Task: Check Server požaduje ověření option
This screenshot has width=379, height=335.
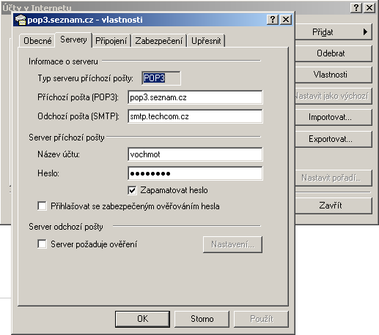Action: [x=42, y=244]
